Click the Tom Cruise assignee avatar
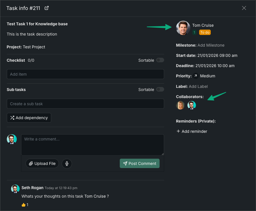This screenshot has height=211, width=256. pos(183,28)
